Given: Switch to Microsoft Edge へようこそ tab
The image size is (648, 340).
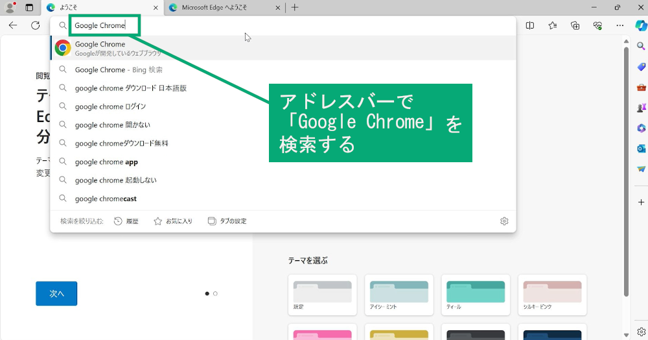Looking at the screenshot, I should click(x=224, y=7).
